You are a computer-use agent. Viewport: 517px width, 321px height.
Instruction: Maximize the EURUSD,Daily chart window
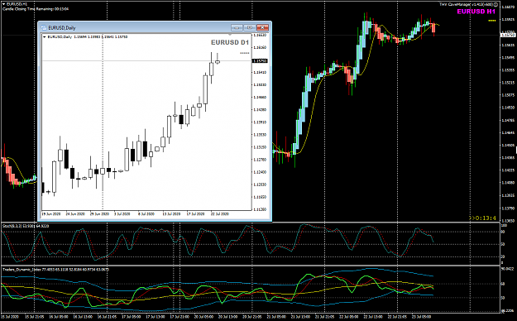pos(250,27)
